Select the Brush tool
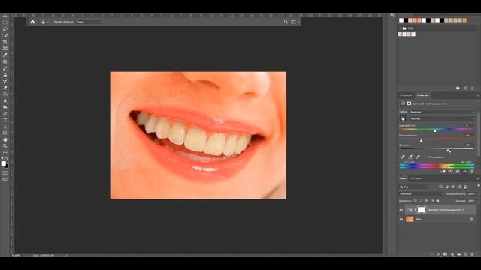Viewport: 481px width, 270px height. (5, 68)
